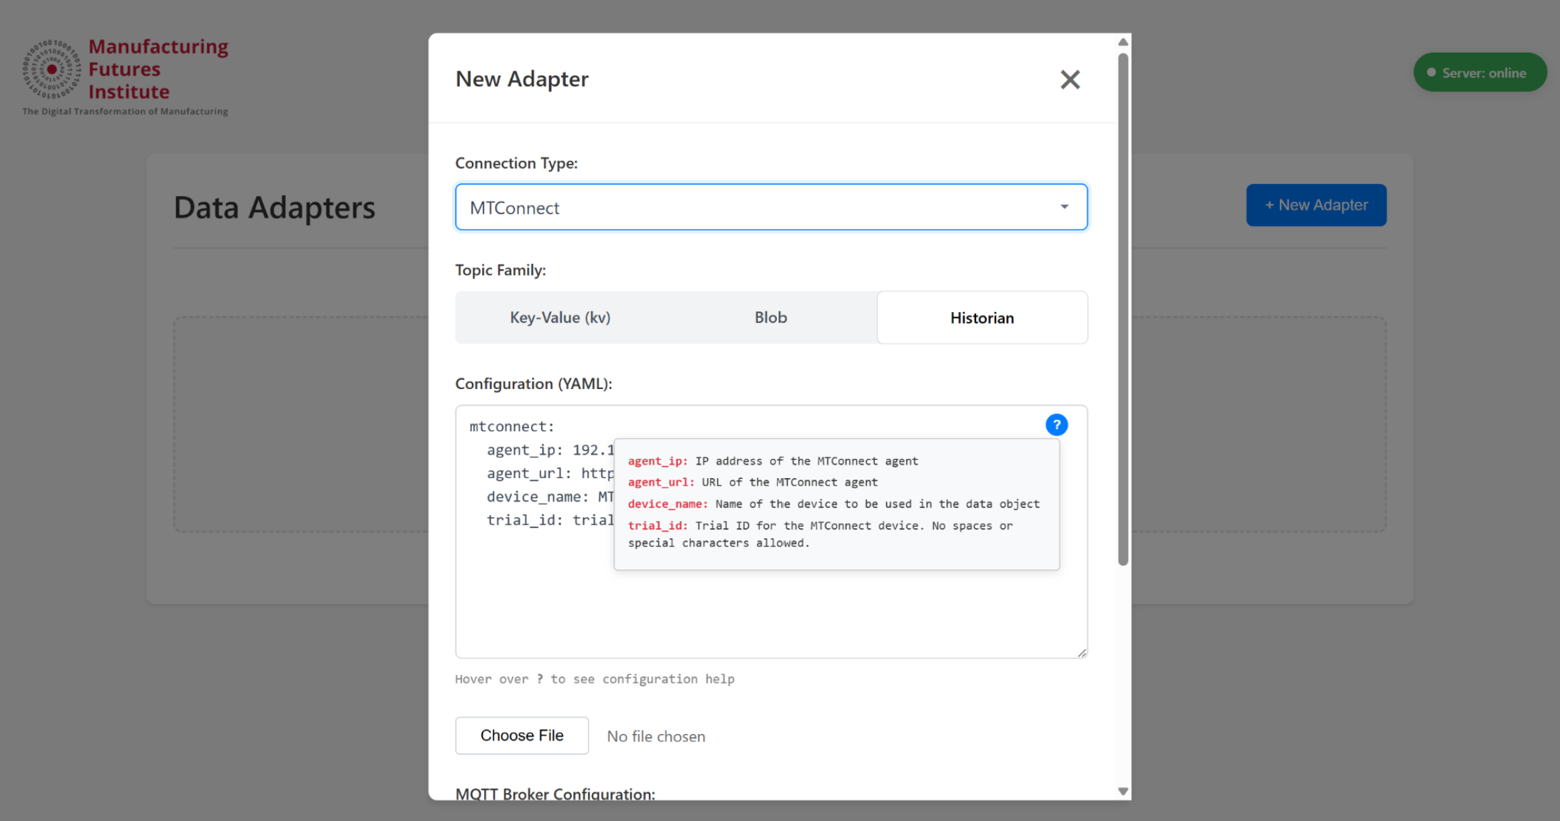Image resolution: width=1560 pixels, height=821 pixels.
Task: Select the Historian topic family
Action: pos(982,318)
